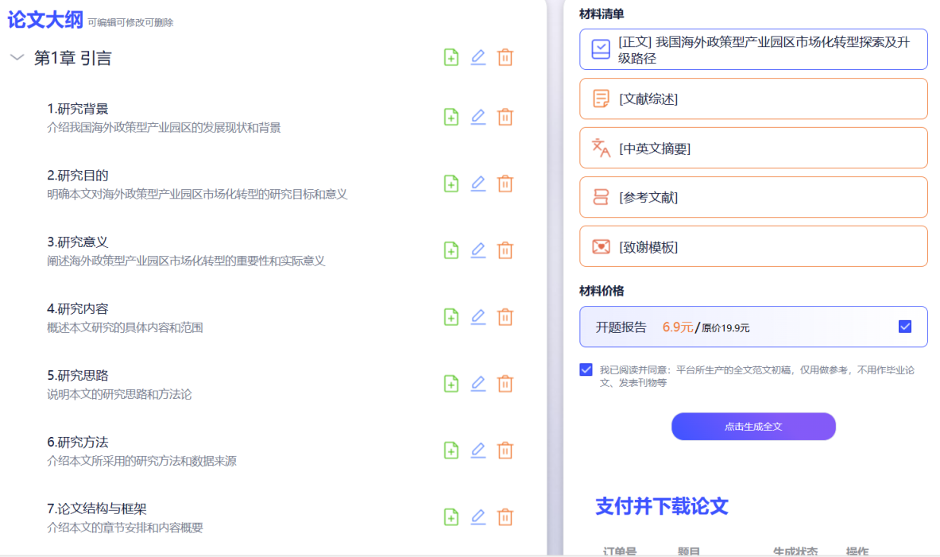940x557 pixels.
Task: Delete the 第1章 引言 chapter
Action: 505,57
